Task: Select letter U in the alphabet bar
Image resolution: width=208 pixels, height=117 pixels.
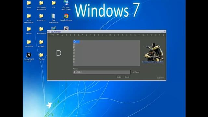Action: pyautogui.click(x=143, y=35)
